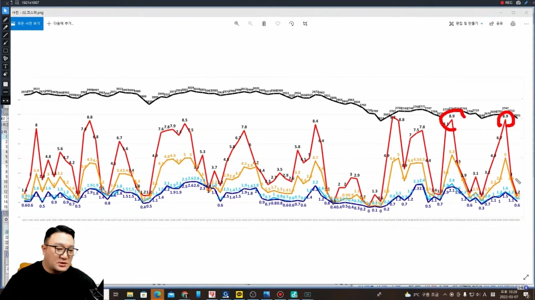535x300 pixels.
Task: Select the straight line tool
Action: point(5,35)
